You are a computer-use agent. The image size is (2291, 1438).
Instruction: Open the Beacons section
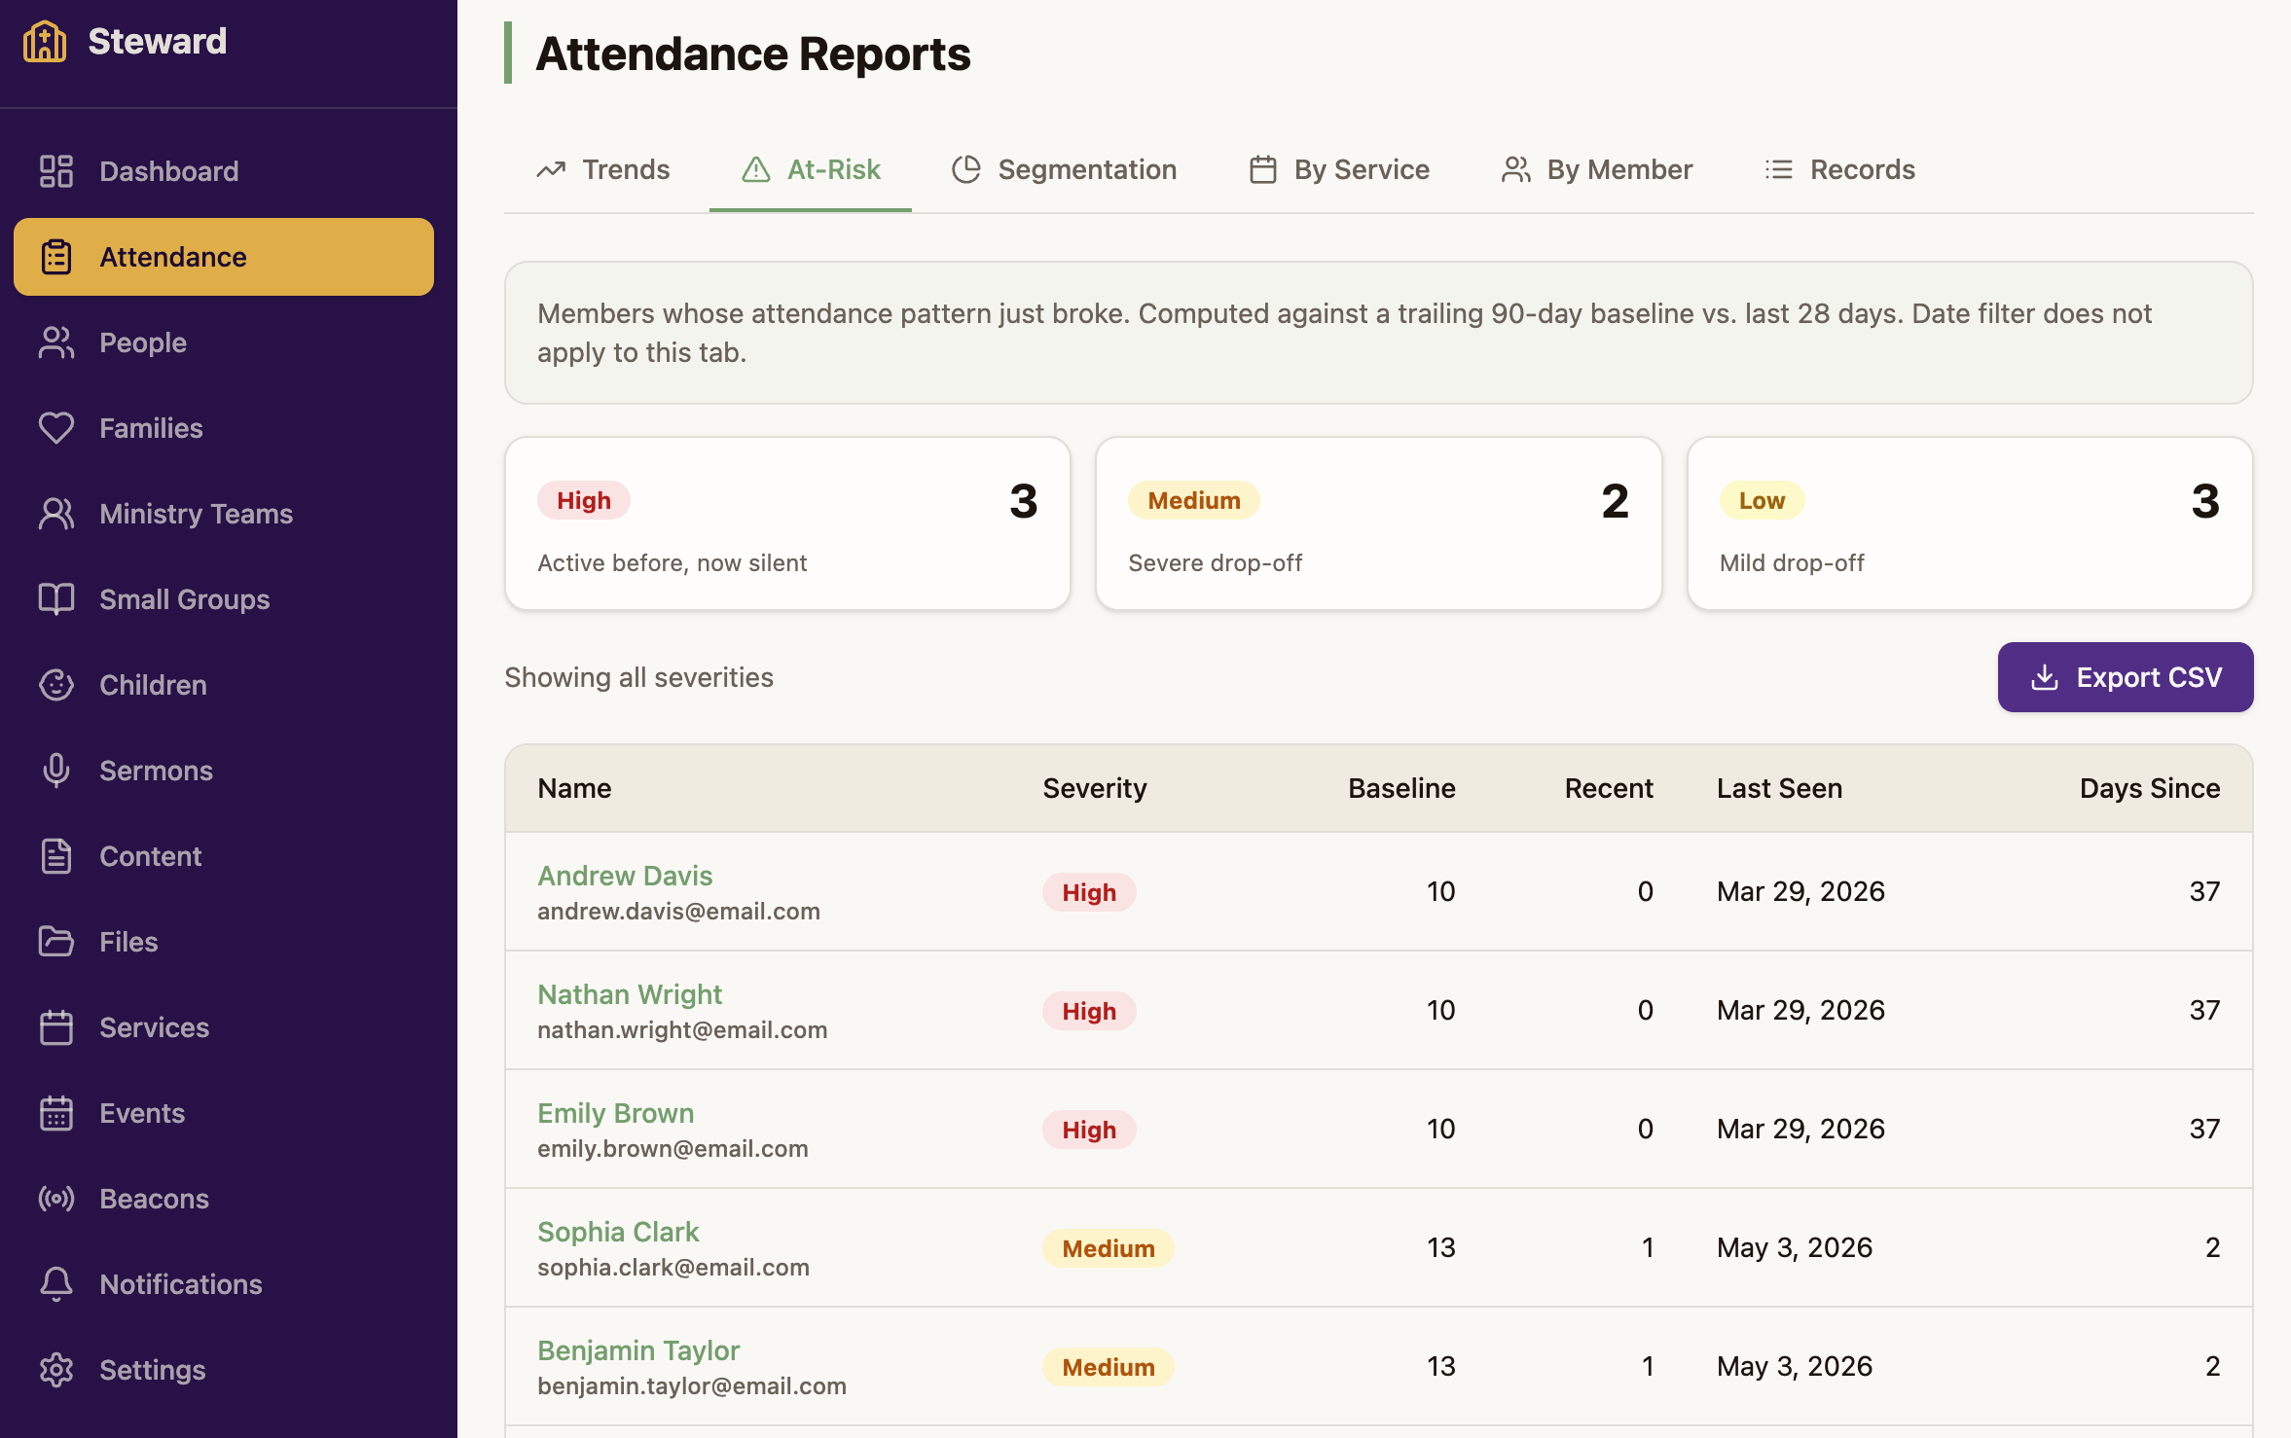coord(224,1199)
